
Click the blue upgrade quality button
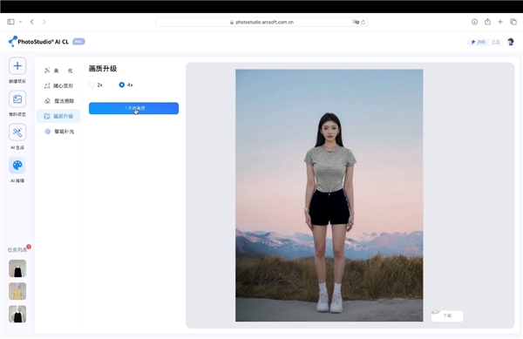coord(133,108)
